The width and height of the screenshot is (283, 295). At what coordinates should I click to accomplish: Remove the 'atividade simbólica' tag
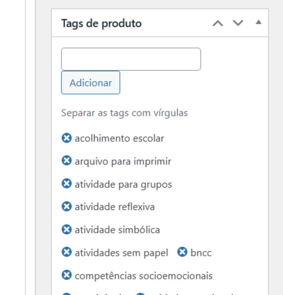coord(66,230)
